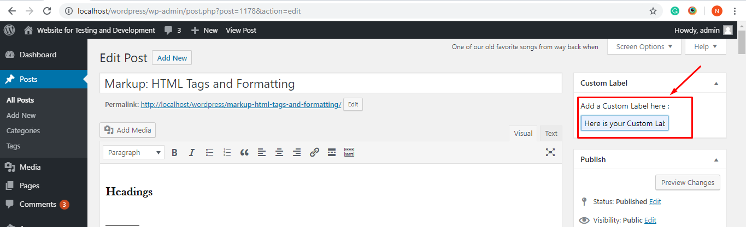Insert the Read More tag

[332, 153]
